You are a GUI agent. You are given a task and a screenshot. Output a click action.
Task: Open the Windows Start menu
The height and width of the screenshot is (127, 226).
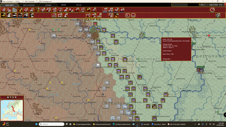point(36,124)
